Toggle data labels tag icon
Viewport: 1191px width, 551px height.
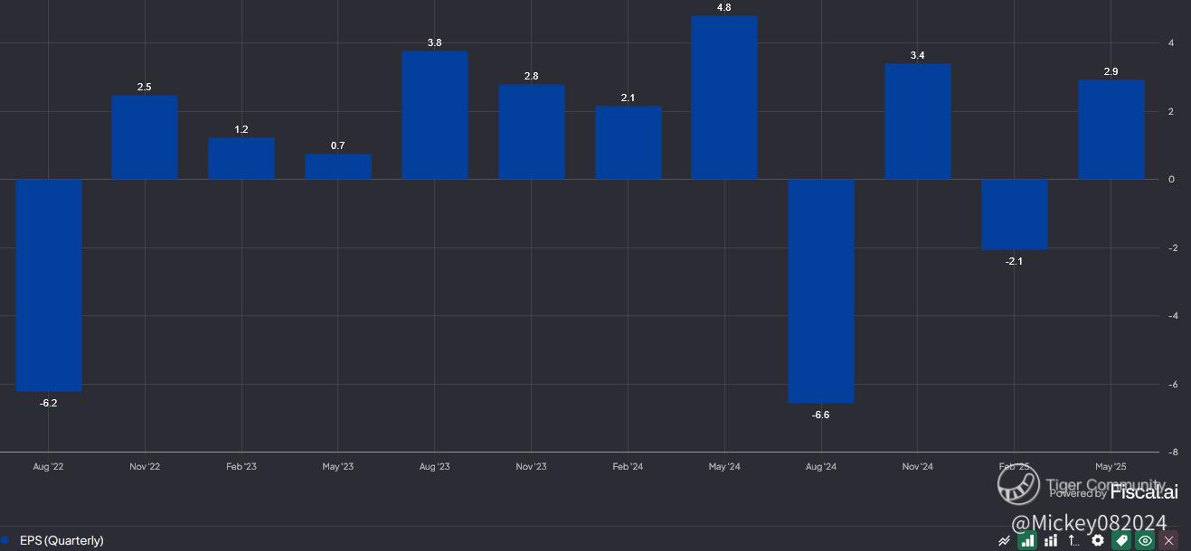[1121, 540]
